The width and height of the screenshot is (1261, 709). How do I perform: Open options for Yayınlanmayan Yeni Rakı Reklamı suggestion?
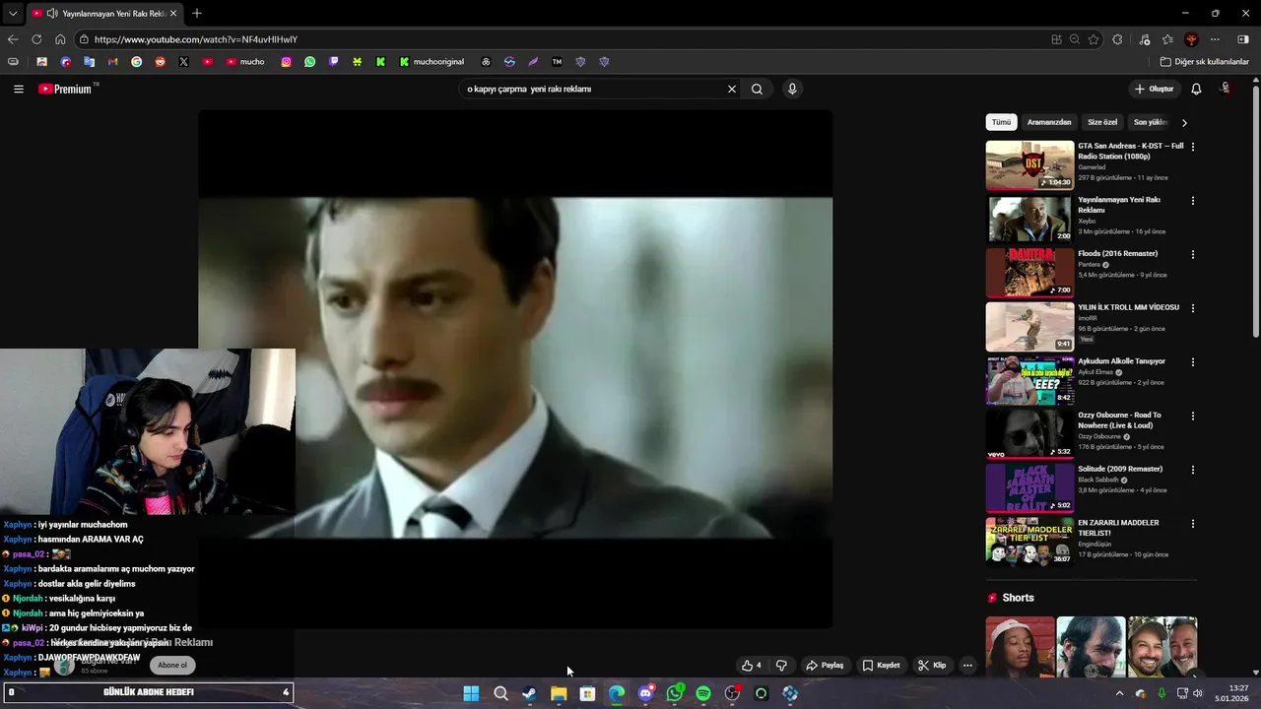click(x=1193, y=201)
